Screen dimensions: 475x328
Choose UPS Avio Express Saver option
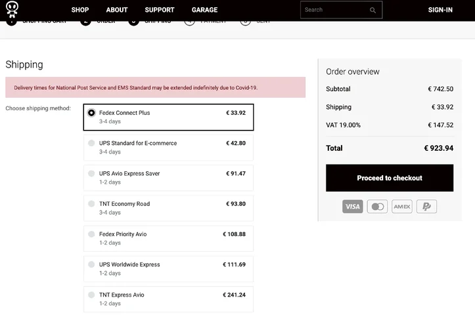click(91, 173)
